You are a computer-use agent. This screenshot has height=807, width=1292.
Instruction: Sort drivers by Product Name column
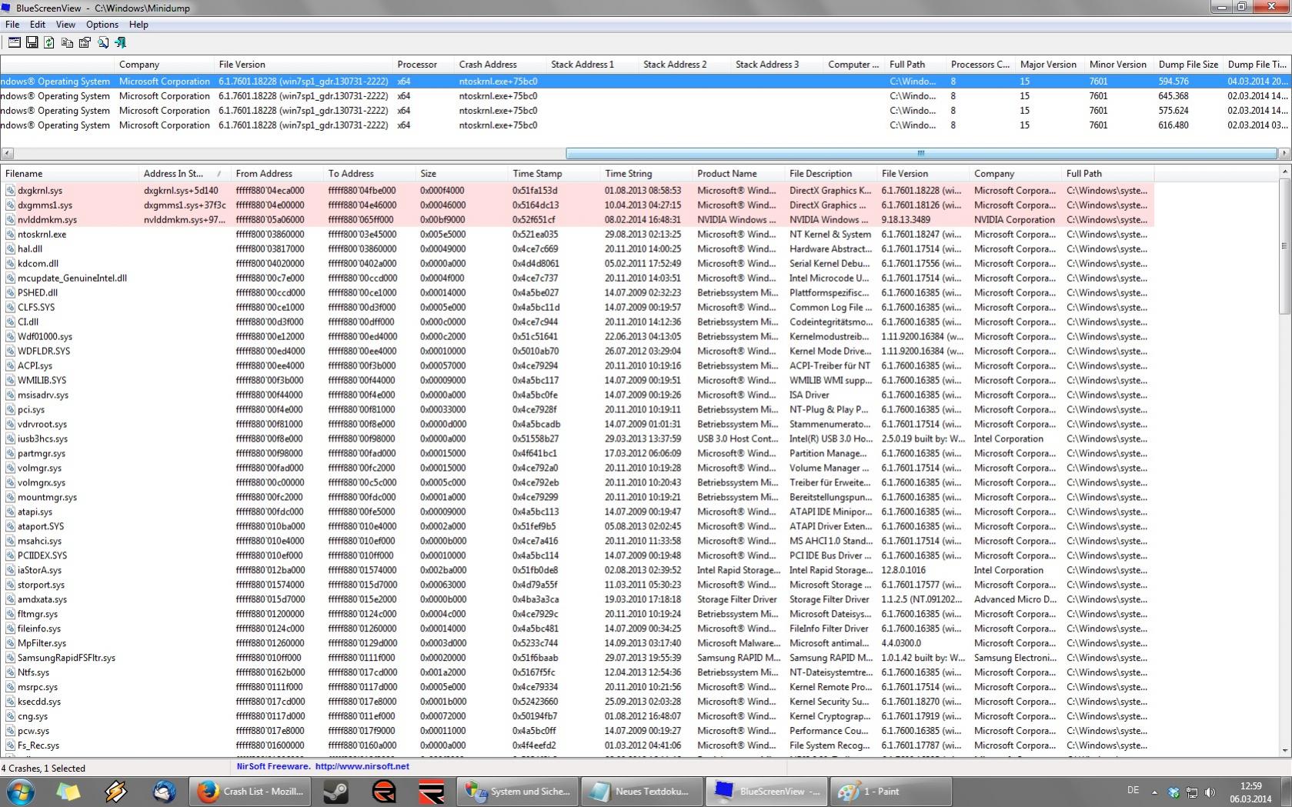(x=739, y=174)
